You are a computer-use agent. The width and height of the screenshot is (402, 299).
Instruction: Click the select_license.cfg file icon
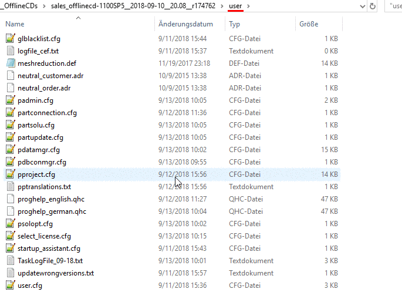(10, 236)
